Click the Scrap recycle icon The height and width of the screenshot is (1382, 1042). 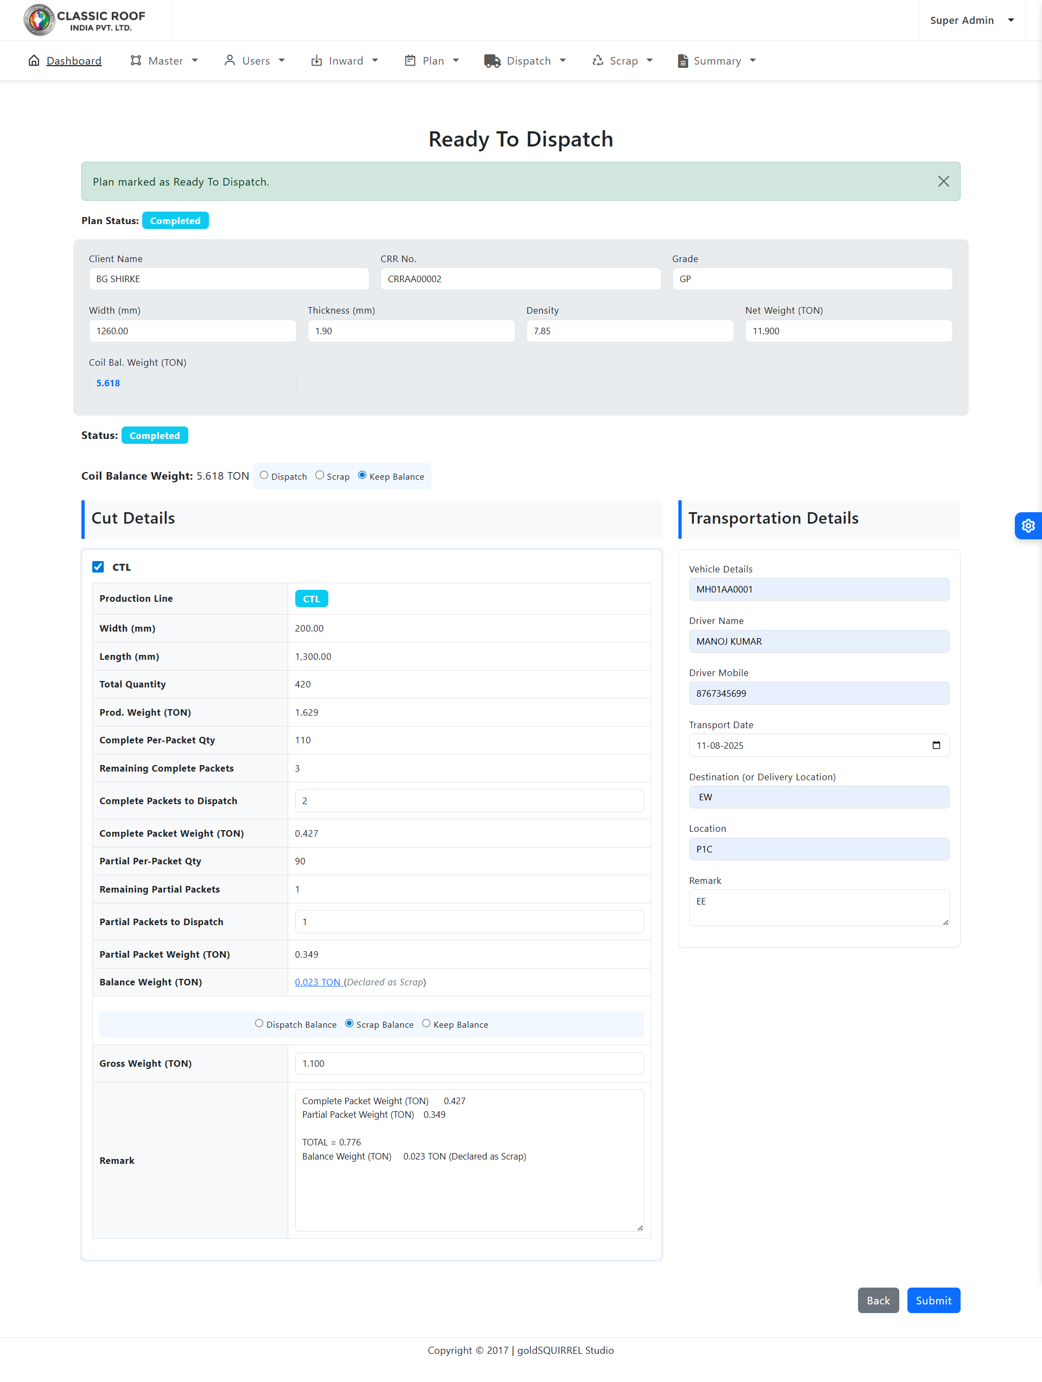click(598, 61)
